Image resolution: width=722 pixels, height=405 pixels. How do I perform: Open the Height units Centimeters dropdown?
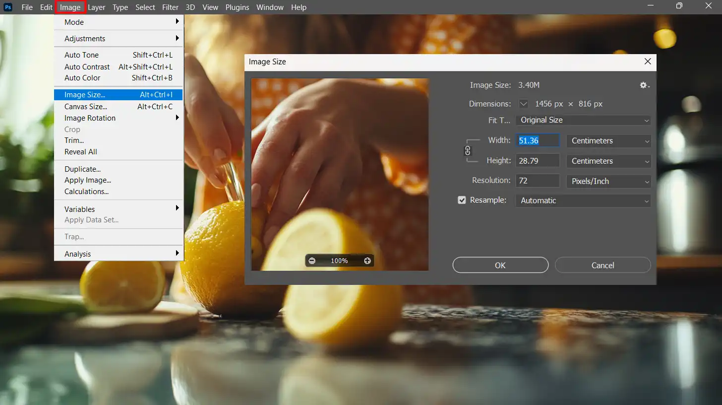point(609,161)
